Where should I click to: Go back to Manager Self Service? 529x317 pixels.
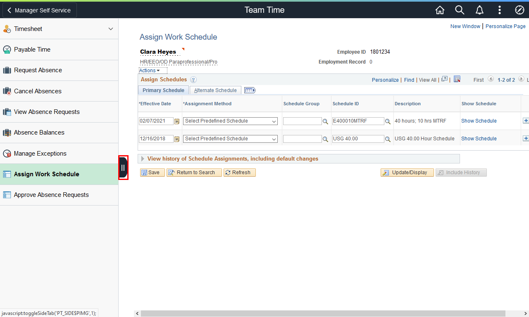point(40,10)
